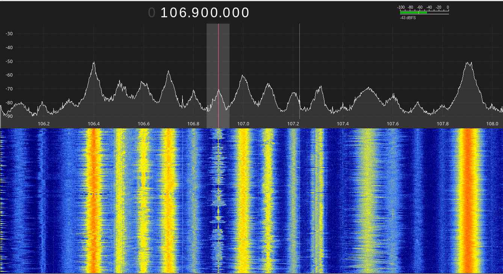Click the spectrum peak at 107.1 MHz
Image resolution: width=503 pixels, height=274 pixels.
pyautogui.click(x=268, y=84)
